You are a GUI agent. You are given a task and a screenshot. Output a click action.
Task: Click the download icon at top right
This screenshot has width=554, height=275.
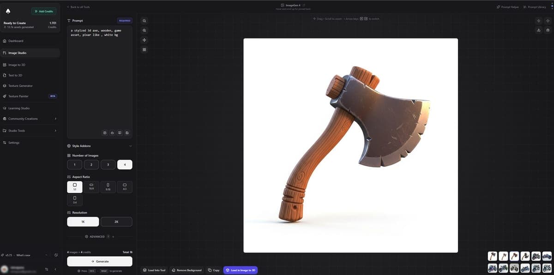point(539,30)
